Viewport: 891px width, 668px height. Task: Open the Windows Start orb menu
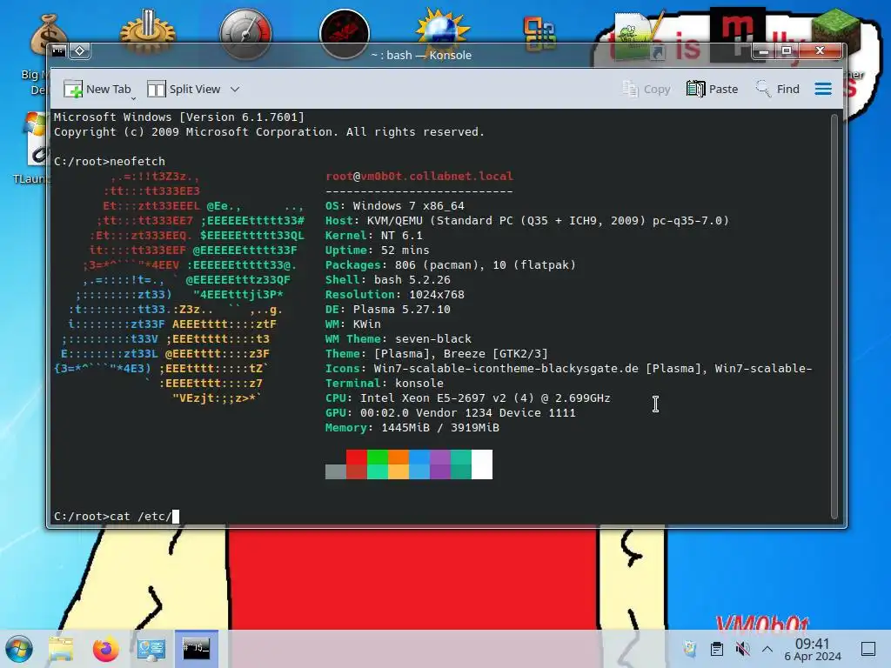tap(19, 649)
